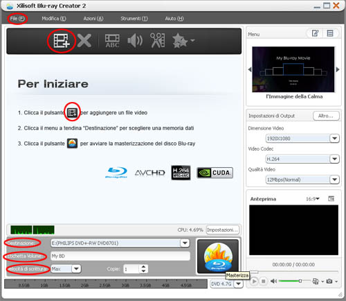Click the CPU usage graph

click(33, 230)
